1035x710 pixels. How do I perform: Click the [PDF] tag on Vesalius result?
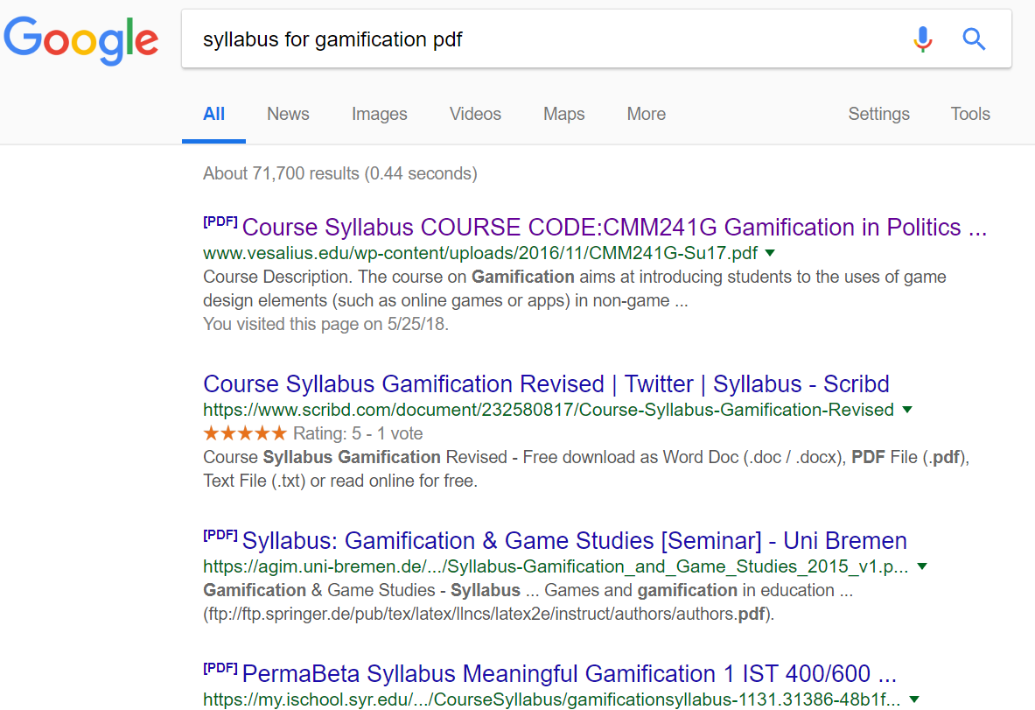pos(220,221)
